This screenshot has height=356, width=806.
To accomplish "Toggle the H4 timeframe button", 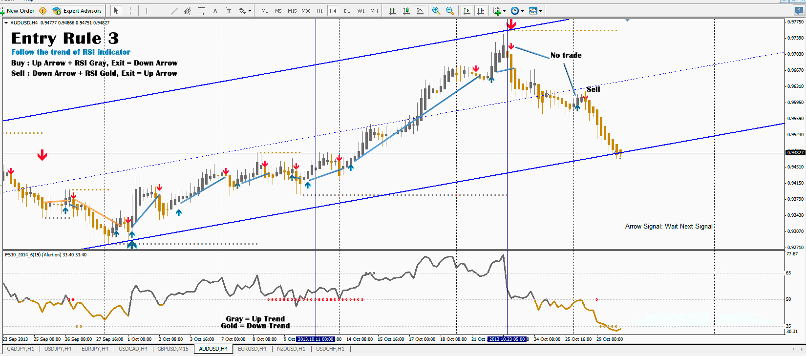I will (x=333, y=11).
